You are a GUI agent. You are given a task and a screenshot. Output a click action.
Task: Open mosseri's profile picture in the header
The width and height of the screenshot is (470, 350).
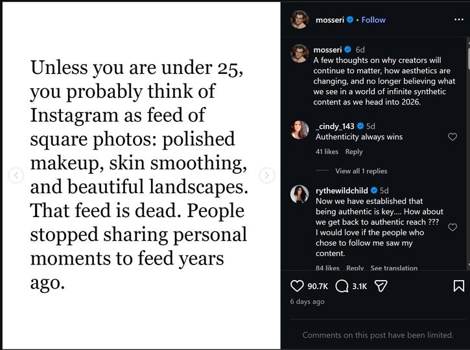click(300, 19)
